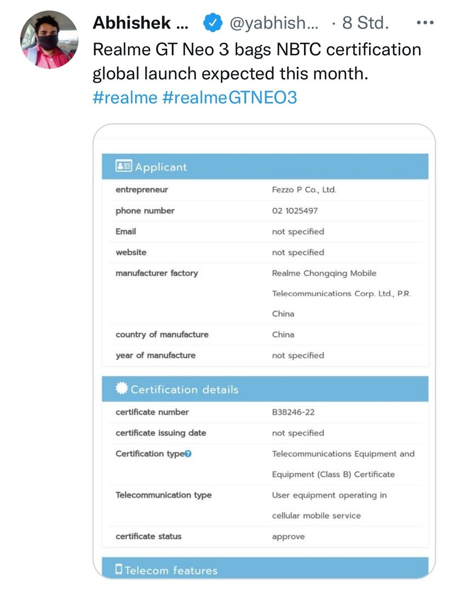Click the Telecom features section header
The height and width of the screenshot is (591, 456).
(265, 569)
